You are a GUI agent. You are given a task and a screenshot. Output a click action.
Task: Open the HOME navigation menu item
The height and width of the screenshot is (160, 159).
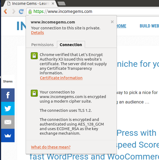pyautogui.click(x=121, y=26)
